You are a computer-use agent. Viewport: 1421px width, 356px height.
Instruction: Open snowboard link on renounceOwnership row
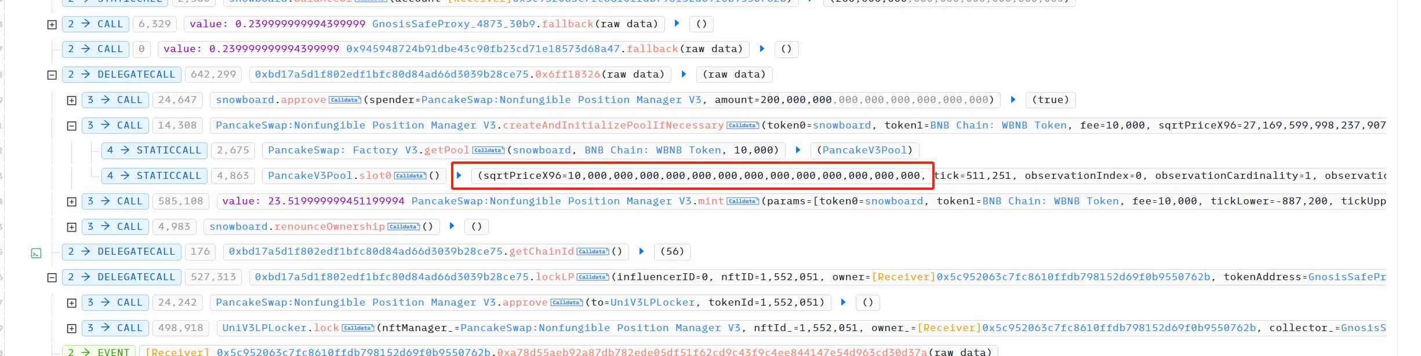point(238,227)
